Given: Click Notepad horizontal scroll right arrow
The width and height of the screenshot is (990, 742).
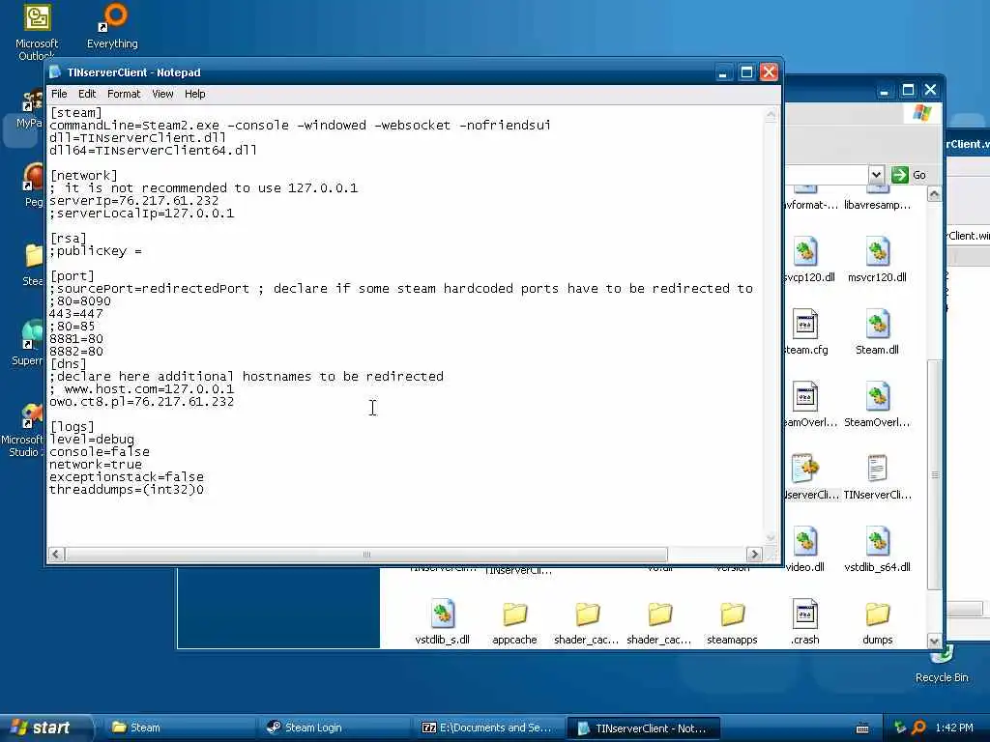Looking at the screenshot, I should 754,554.
